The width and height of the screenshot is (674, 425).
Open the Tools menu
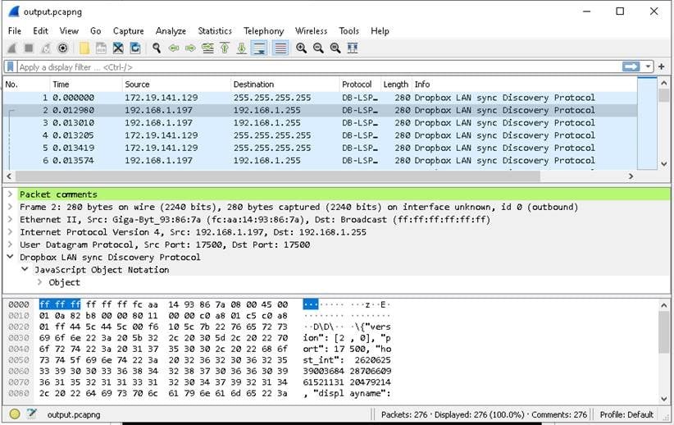point(348,31)
